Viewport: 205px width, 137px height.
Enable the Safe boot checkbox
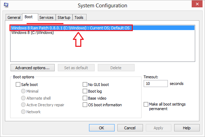point(18,85)
